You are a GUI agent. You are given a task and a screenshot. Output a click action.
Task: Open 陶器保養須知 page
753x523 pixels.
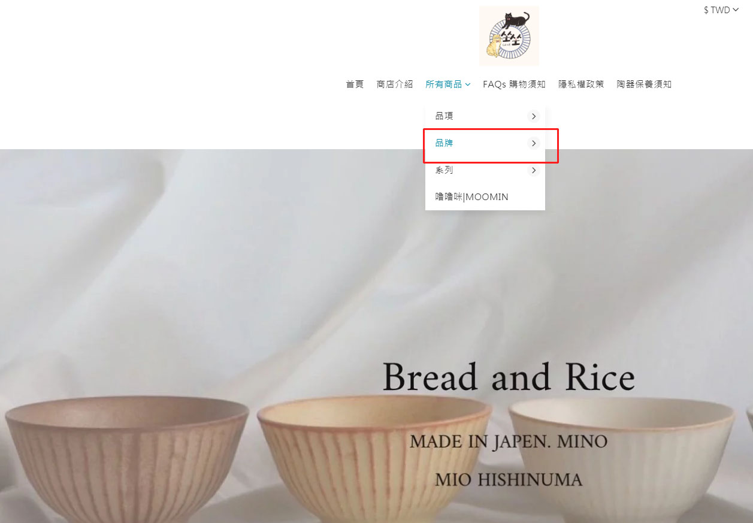point(644,84)
